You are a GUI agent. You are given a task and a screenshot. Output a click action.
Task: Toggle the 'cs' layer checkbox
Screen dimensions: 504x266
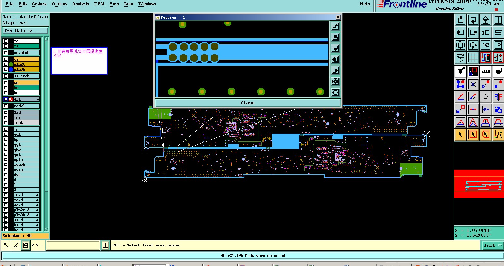coord(6,59)
